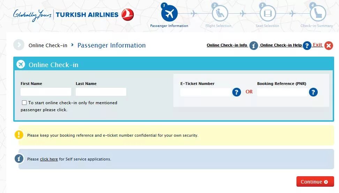Click the Passenger Information airplane step icon

click(169, 13)
